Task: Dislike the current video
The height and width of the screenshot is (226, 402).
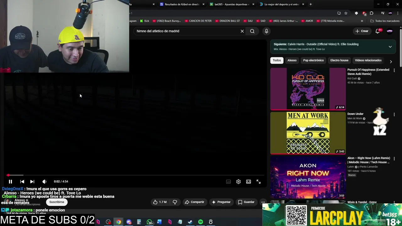Action: point(175,202)
